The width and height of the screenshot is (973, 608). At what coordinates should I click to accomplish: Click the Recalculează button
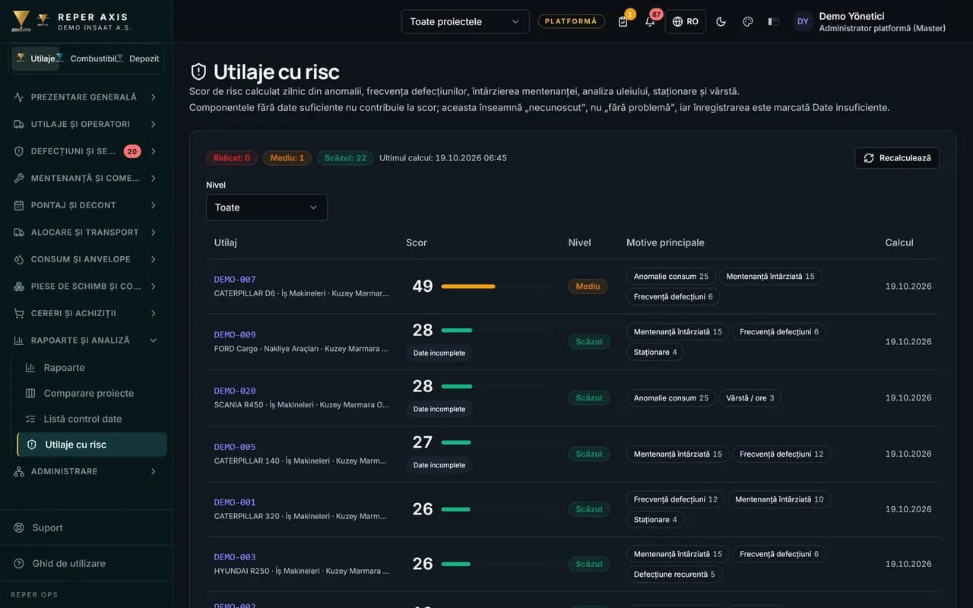pos(897,158)
